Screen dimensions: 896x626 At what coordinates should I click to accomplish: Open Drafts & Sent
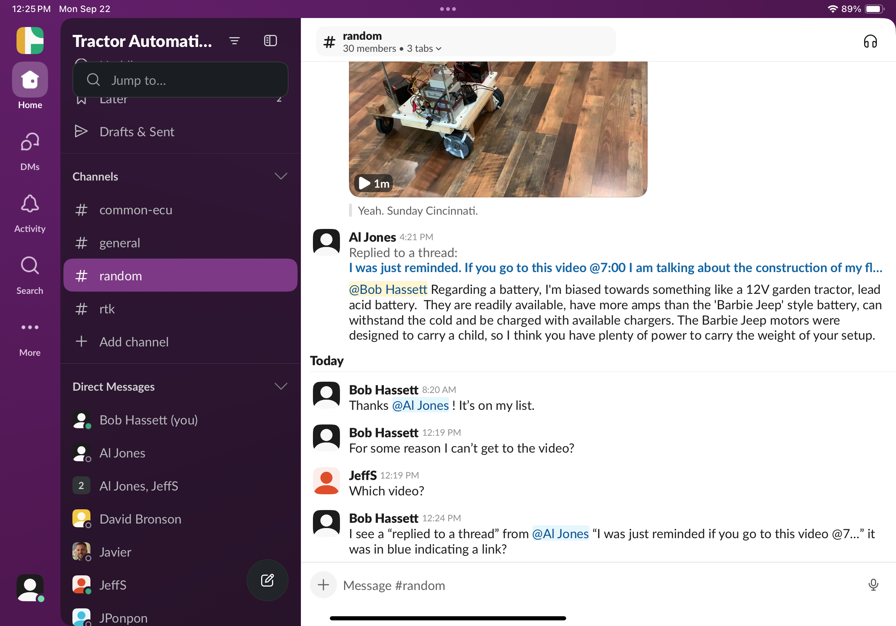click(137, 132)
